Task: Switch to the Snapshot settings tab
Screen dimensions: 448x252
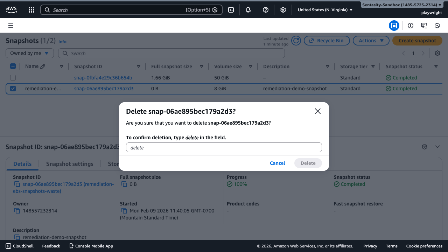Action: pyautogui.click(x=69, y=163)
